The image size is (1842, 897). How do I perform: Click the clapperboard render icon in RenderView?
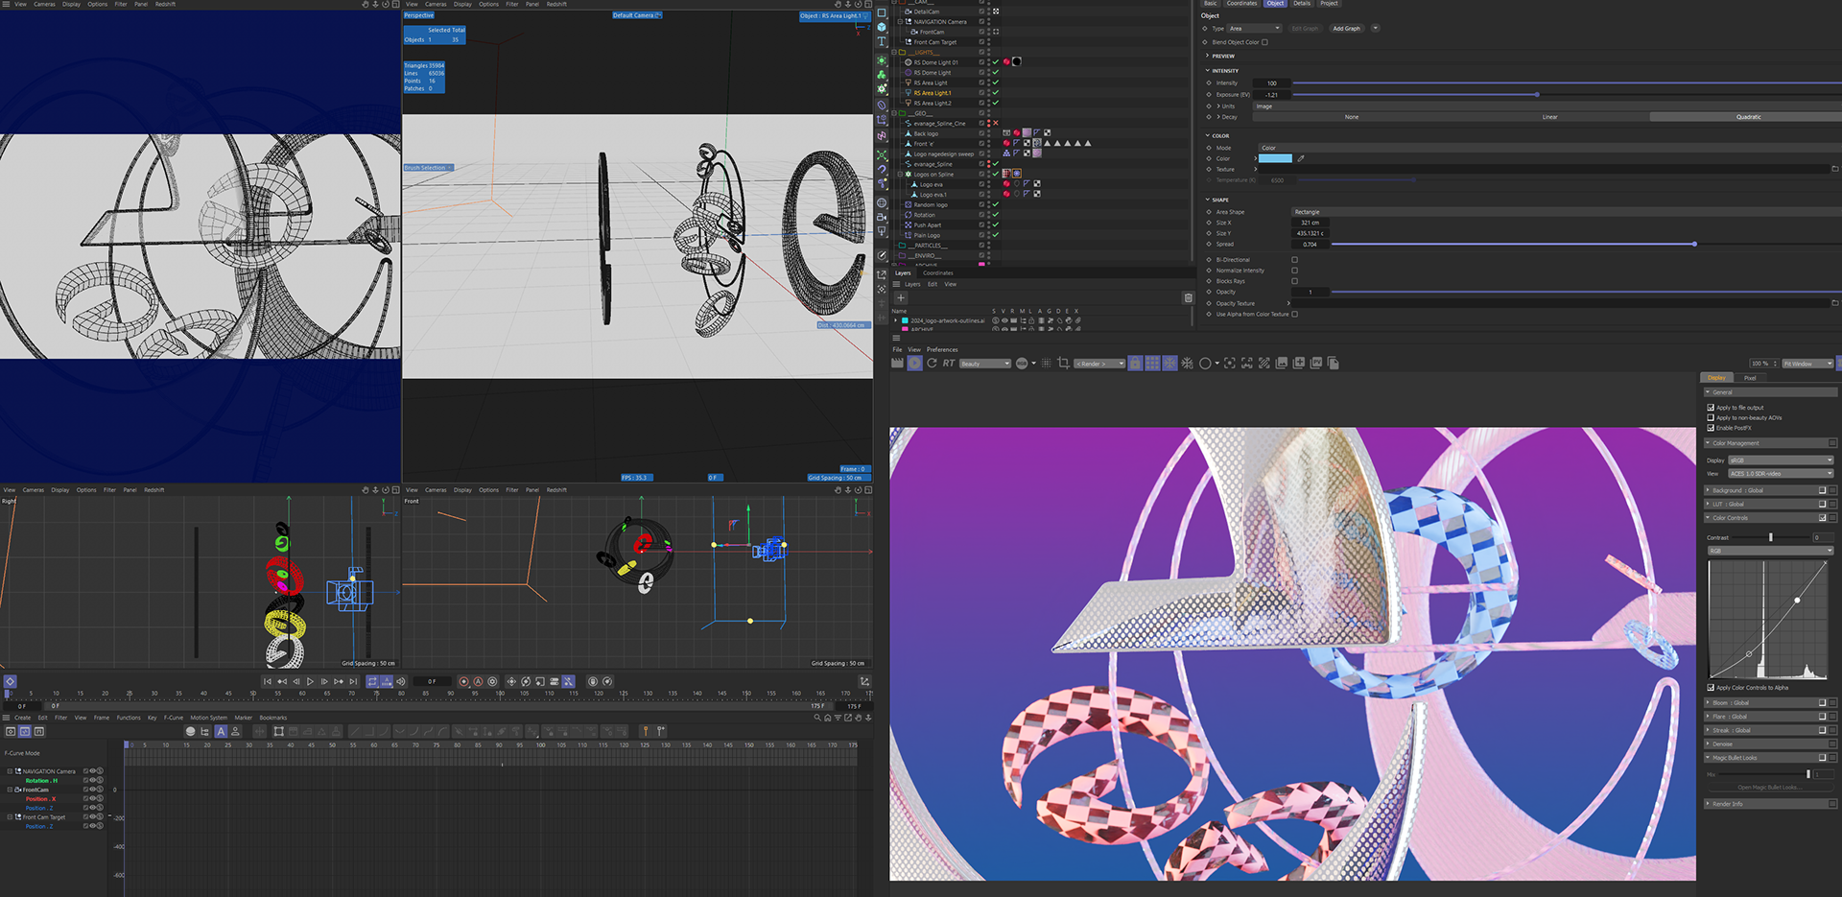coord(897,363)
